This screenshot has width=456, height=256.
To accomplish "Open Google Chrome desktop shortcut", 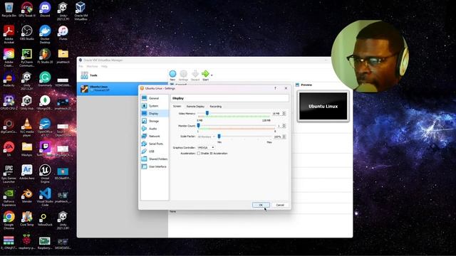I will 9,220.
